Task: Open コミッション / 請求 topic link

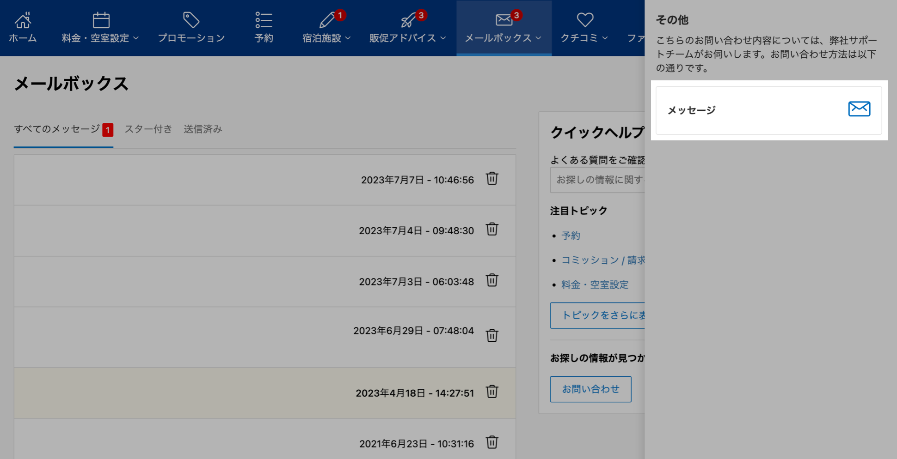Action: [602, 260]
